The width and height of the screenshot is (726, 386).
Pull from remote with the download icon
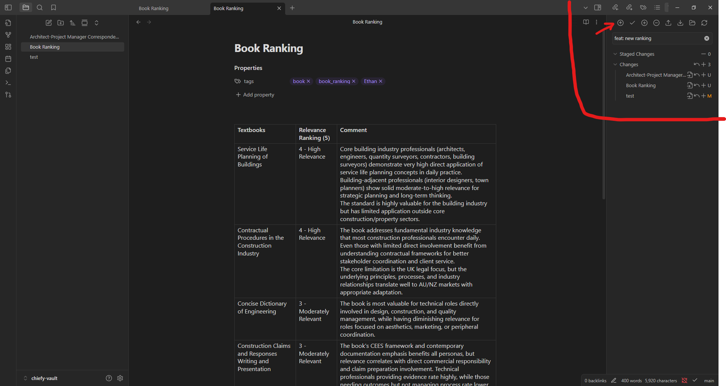(x=680, y=23)
